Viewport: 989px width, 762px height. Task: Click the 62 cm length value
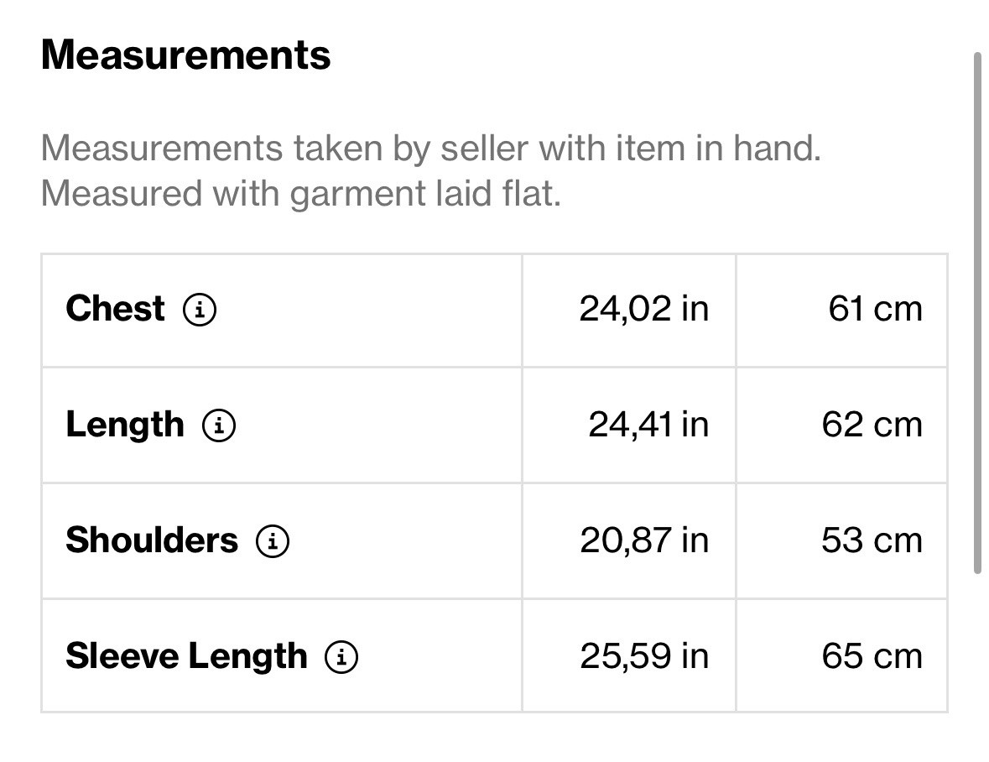pyautogui.click(x=872, y=425)
